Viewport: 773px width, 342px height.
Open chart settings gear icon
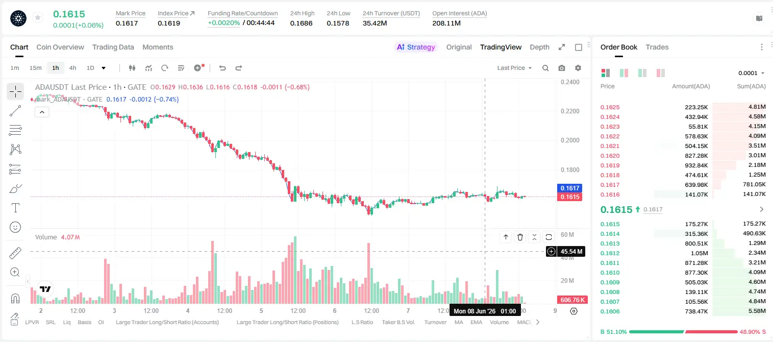click(578, 68)
